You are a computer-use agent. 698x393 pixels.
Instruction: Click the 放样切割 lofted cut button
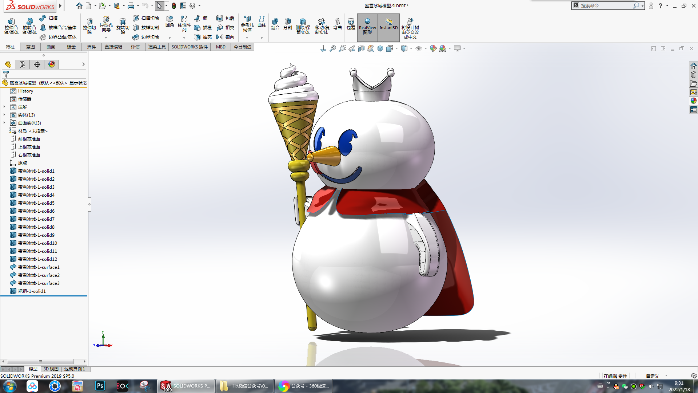[146, 28]
